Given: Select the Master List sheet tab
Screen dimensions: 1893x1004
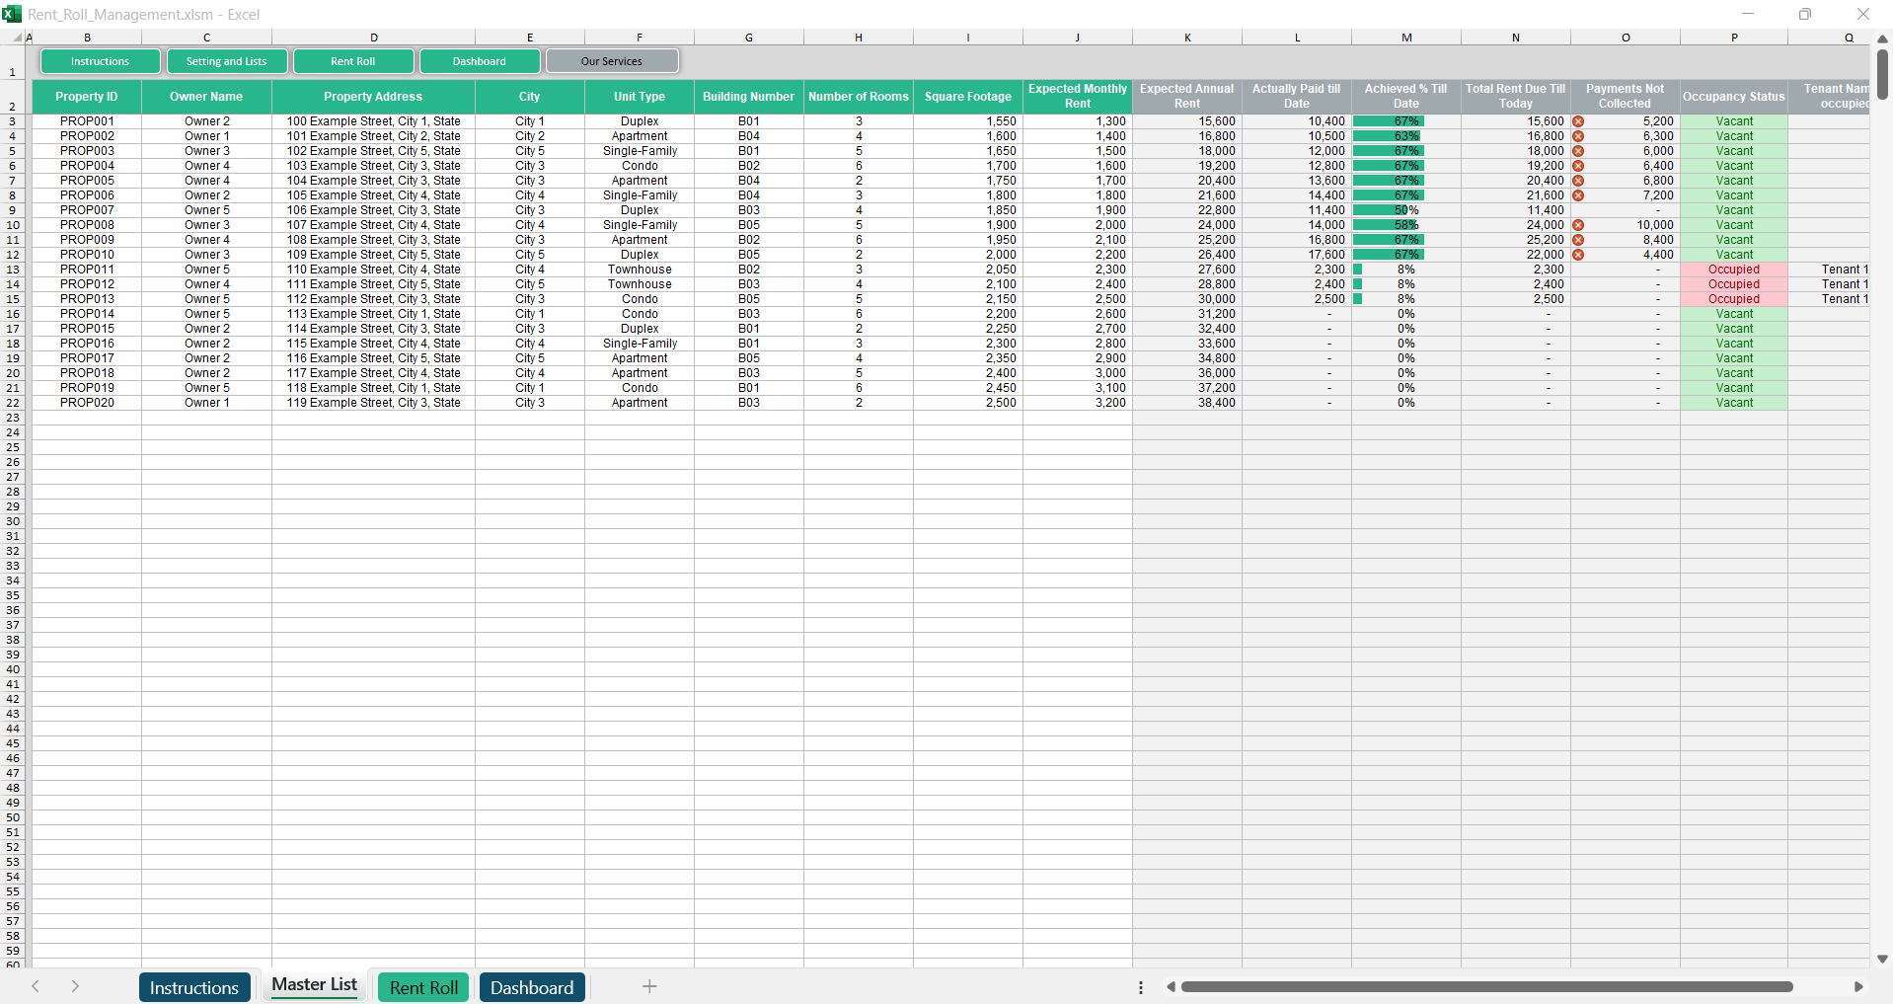Looking at the screenshot, I should (x=314, y=984).
